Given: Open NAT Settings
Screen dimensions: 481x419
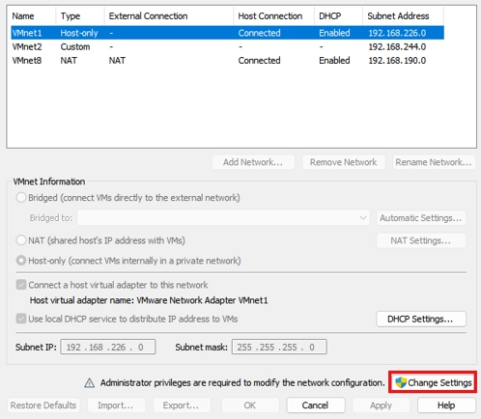Looking at the screenshot, I should (421, 240).
